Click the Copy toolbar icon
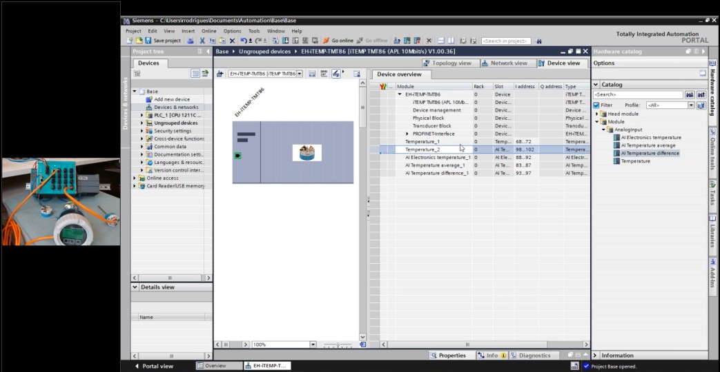The width and height of the screenshot is (720, 372). tap(212, 41)
